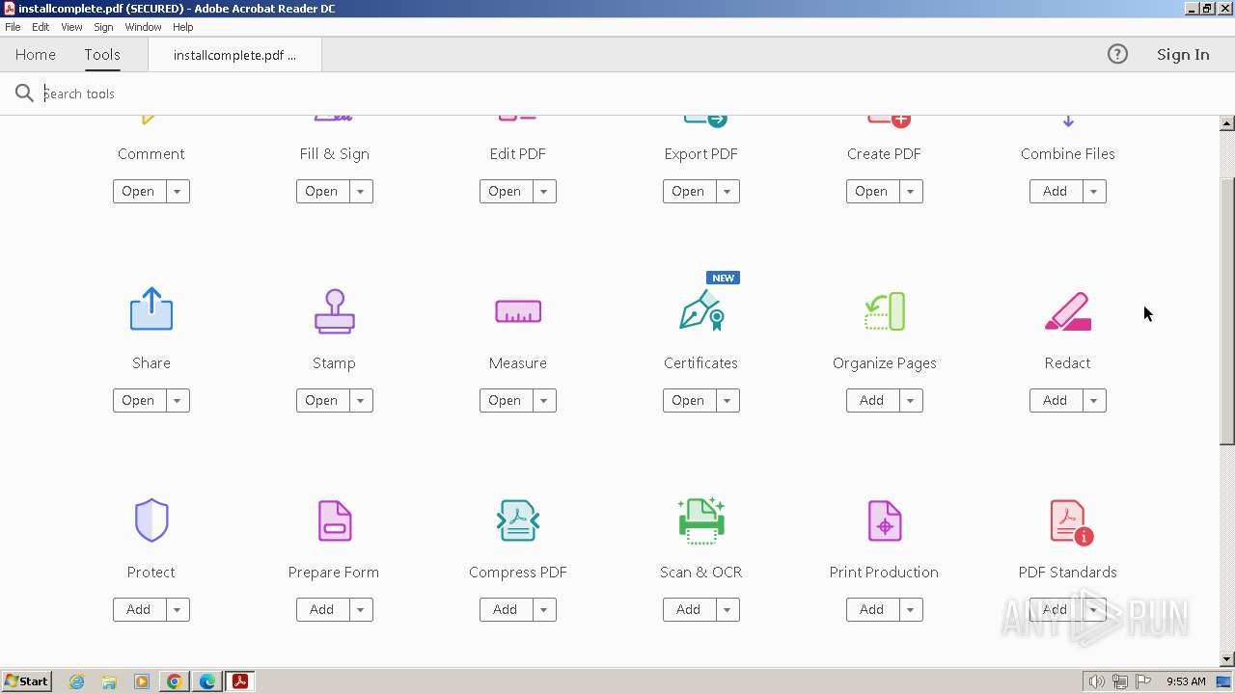The height and width of the screenshot is (694, 1235).
Task: Open the View menu
Action: [x=71, y=27]
